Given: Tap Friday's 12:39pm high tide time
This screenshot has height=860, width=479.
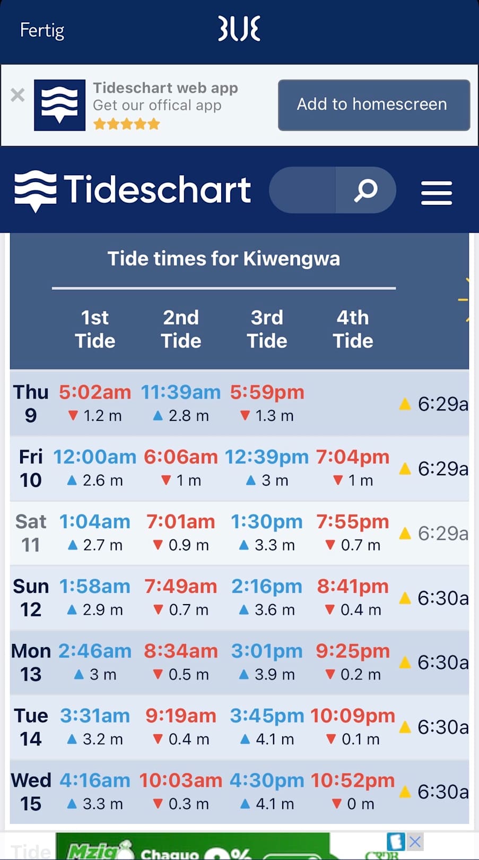Looking at the screenshot, I should click(x=266, y=457).
